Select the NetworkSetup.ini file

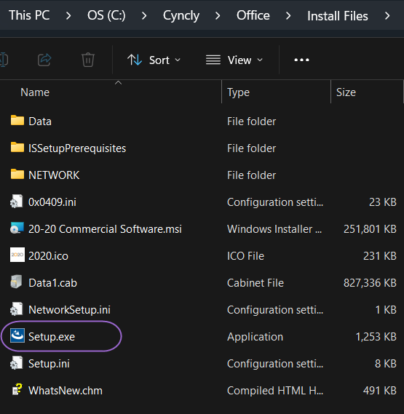tap(69, 310)
